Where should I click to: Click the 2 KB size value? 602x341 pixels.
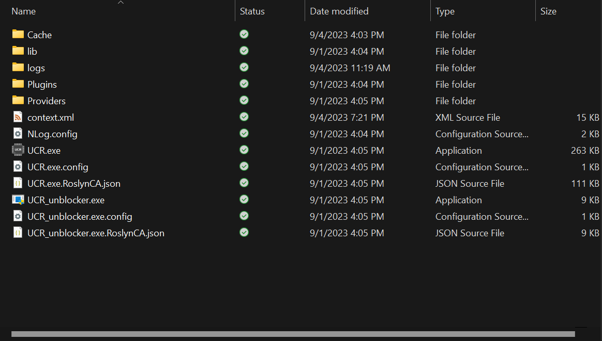tap(590, 134)
